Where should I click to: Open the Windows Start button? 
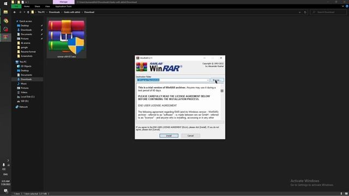(x=5, y=4)
